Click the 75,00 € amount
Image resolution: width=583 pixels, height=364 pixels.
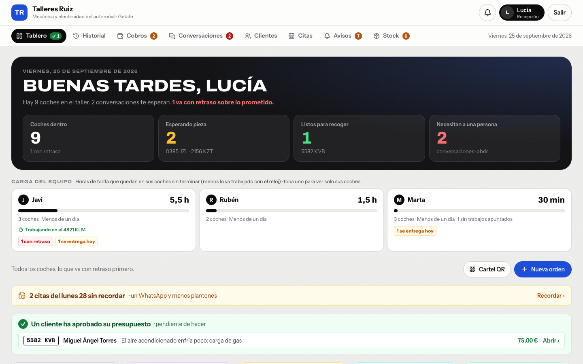tap(528, 341)
